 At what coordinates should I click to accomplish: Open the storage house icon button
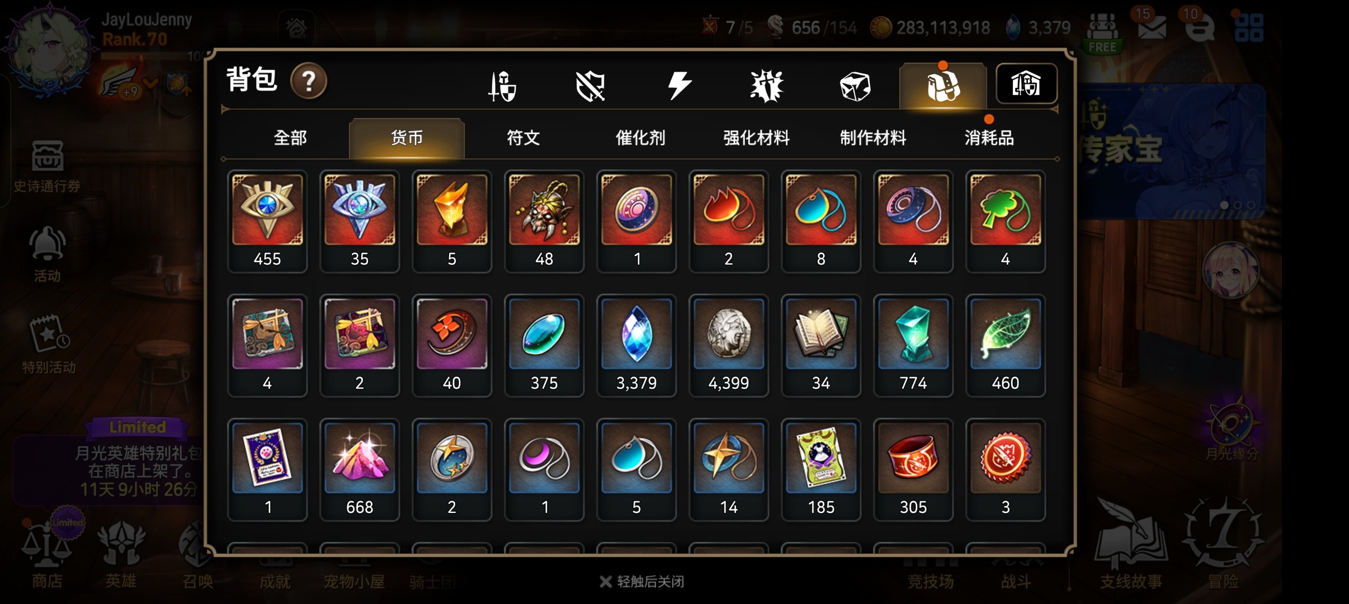1026,84
